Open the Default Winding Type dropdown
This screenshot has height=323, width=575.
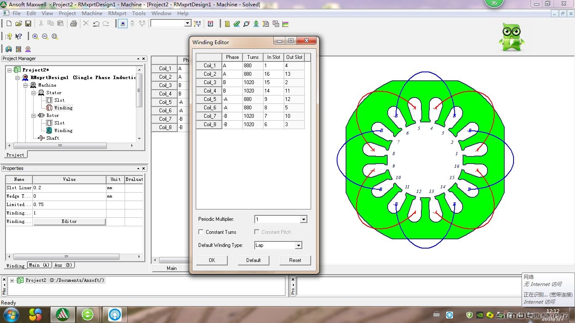(x=298, y=245)
